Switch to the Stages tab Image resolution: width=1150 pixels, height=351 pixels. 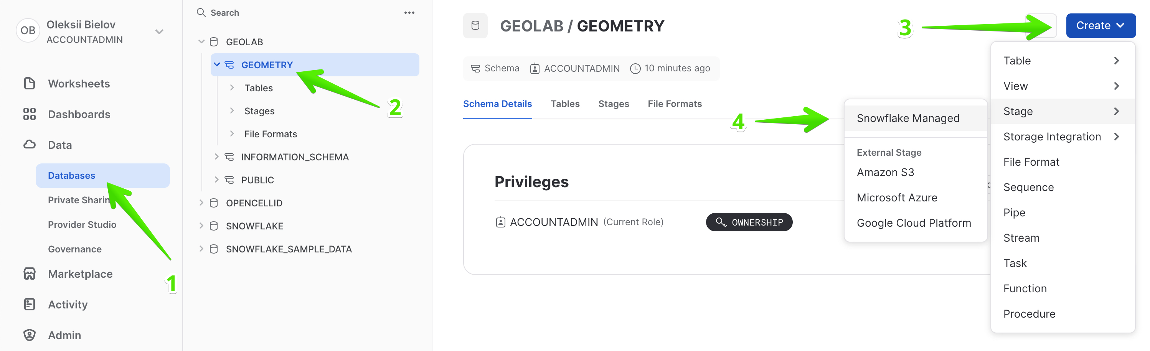coord(614,104)
